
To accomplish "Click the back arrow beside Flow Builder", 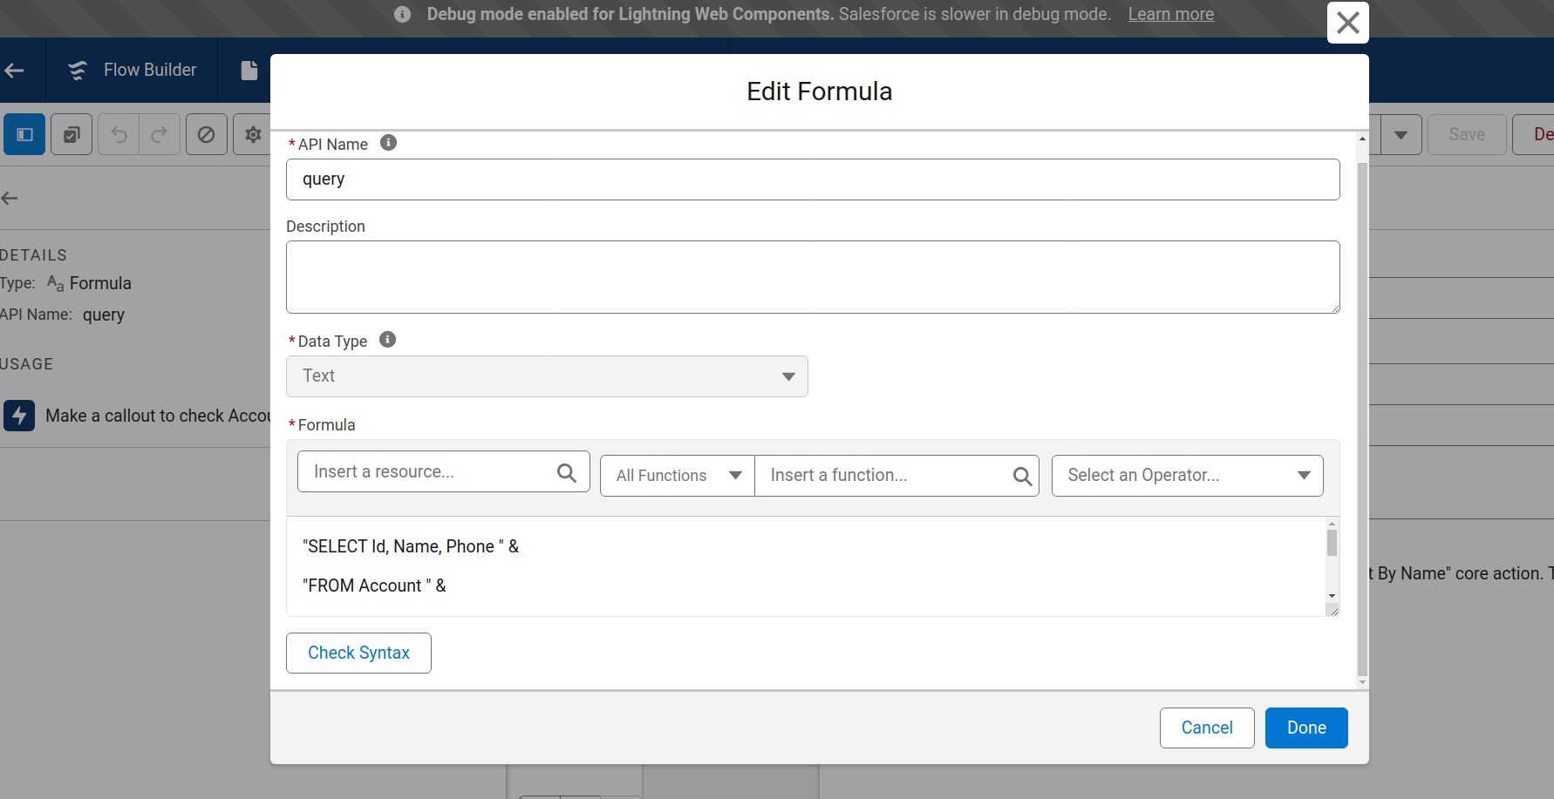I will pos(13,70).
